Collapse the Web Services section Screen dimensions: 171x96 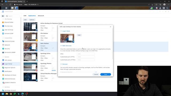[x=61, y=46]
